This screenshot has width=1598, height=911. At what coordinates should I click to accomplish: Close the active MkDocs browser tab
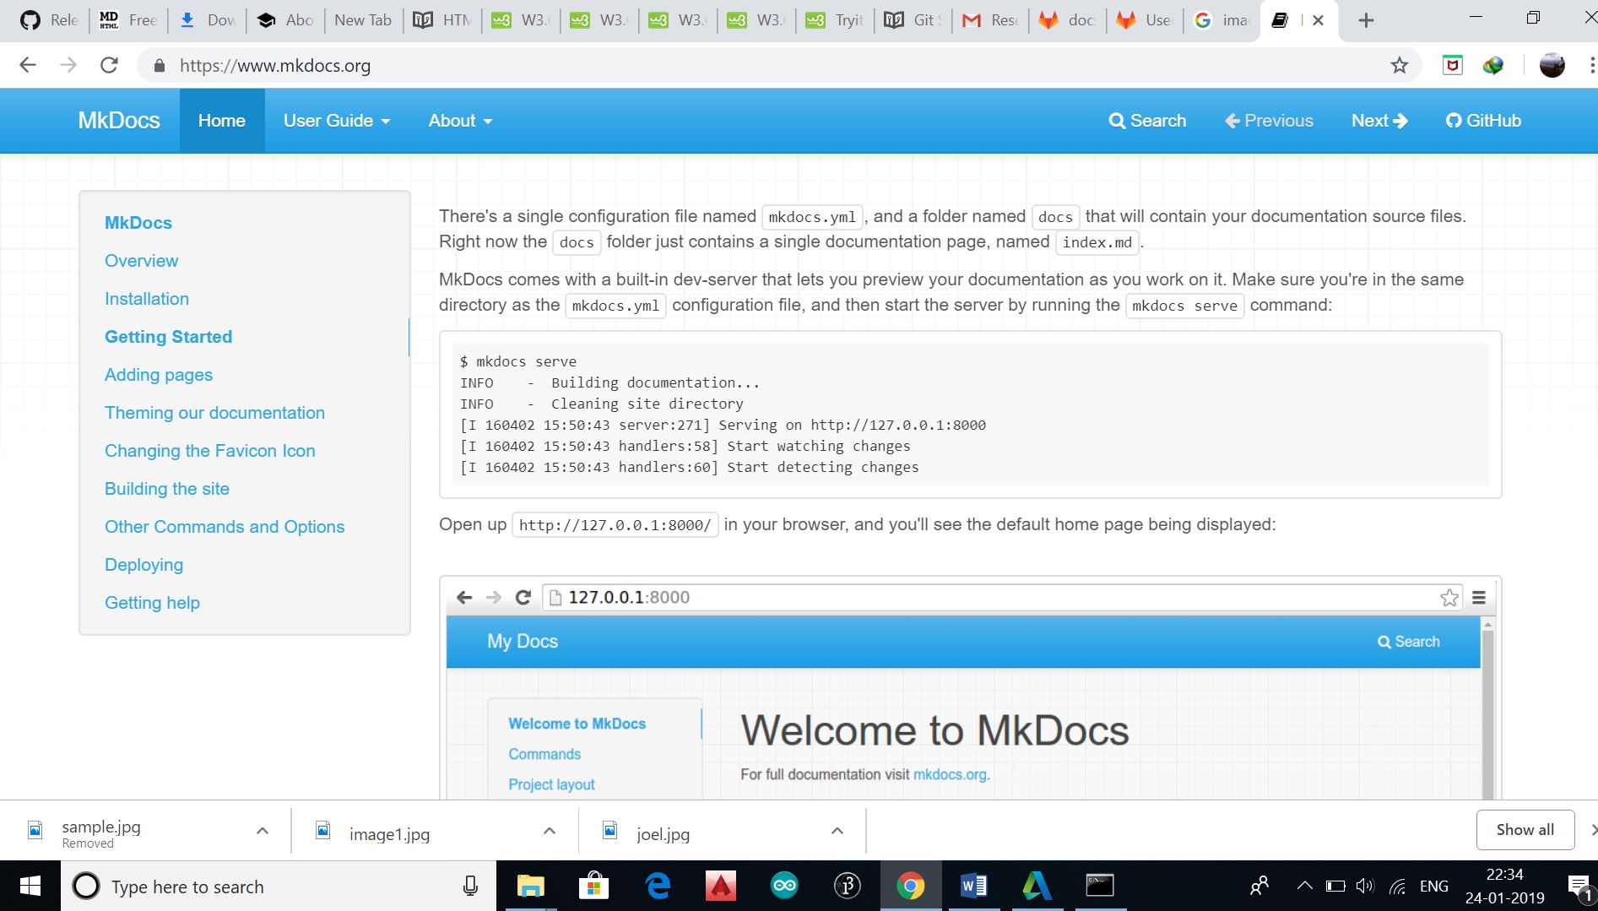pyautogui.click(x=1319, y=20)
